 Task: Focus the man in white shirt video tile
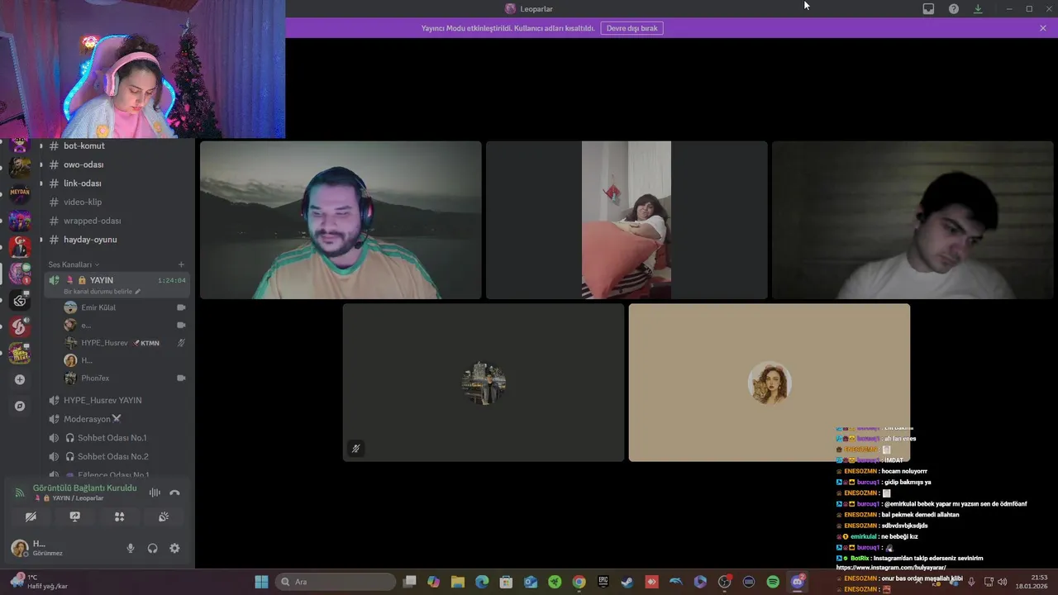(x=913, y=220)
